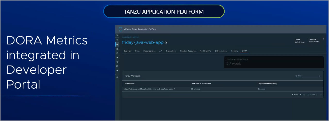Open the Runtime Resources tab
Viewport: 329px width, 121px height.
pos(188,51)
